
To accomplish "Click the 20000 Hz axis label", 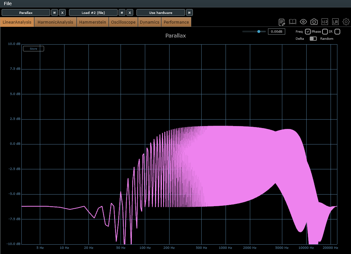I will click(330, 248).
